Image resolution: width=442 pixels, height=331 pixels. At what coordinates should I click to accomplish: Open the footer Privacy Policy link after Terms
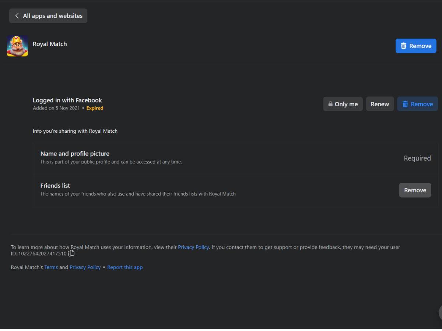click(x=85, y=267)
